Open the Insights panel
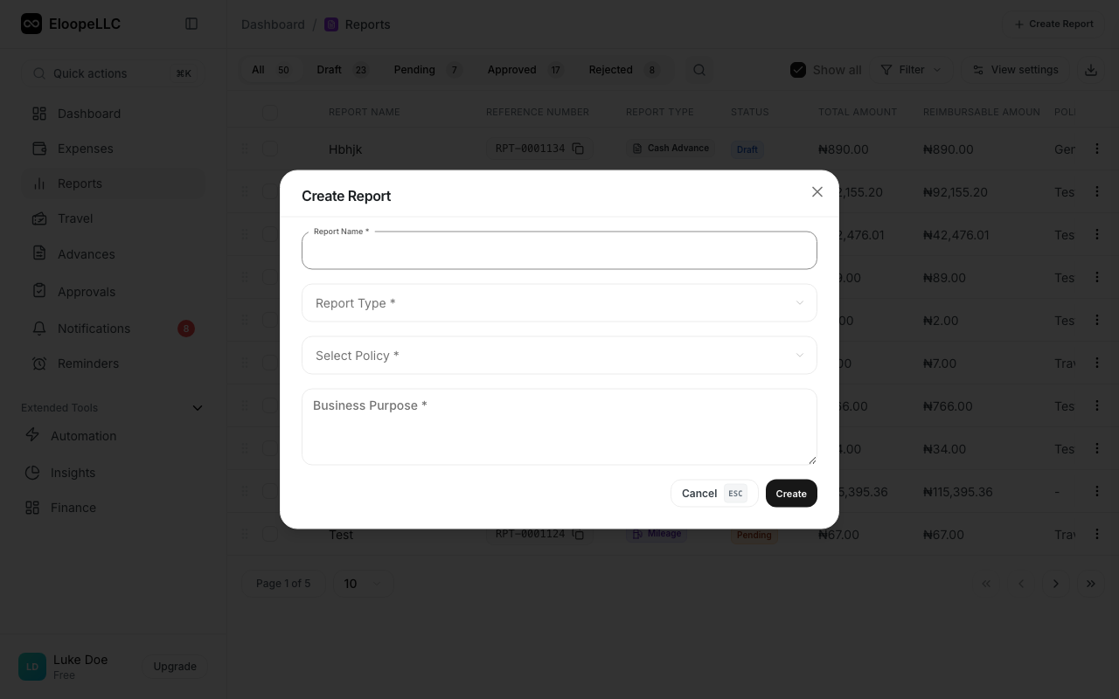1119x699 pixels. click(73, 473)
